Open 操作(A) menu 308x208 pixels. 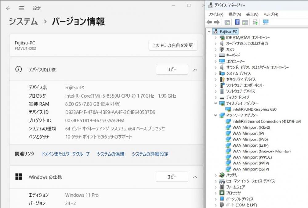coord(235,15)
